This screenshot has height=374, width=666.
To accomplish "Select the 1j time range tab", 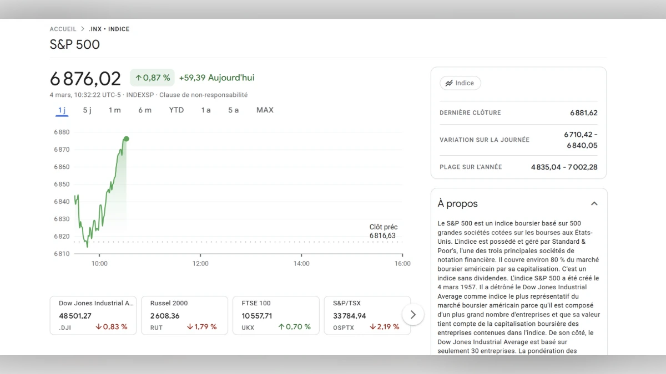I will coord(61,110).
